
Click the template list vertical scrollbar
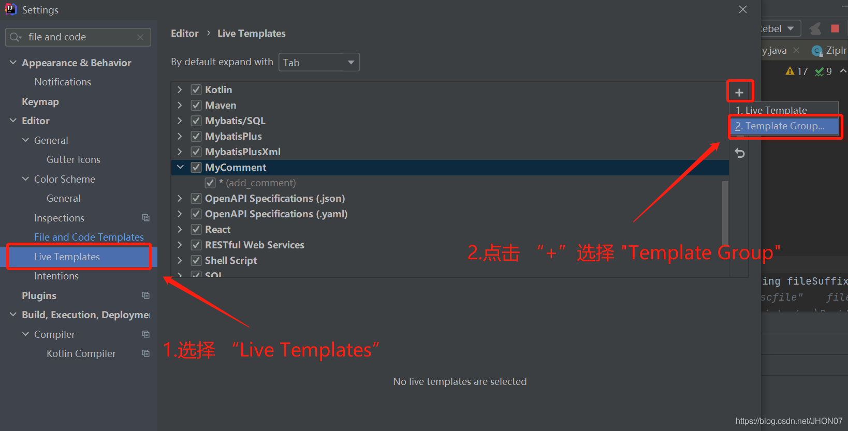[725, 212]
